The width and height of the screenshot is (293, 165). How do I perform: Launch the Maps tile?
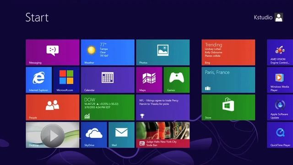coord(149,80)
